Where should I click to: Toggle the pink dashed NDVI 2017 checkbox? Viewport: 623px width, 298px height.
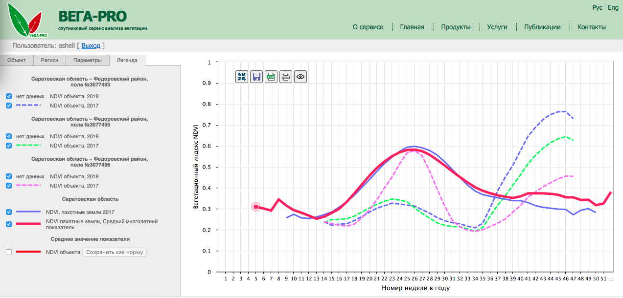pyautogui.click(x=9, y=186)
